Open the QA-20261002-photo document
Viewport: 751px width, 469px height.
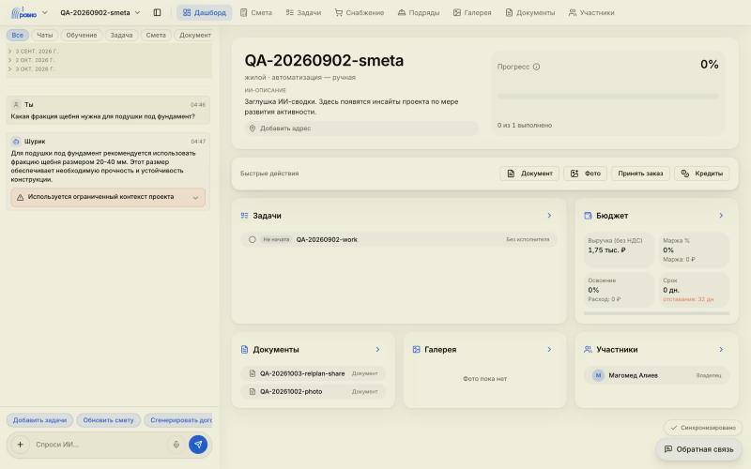(x=314, y=392)
